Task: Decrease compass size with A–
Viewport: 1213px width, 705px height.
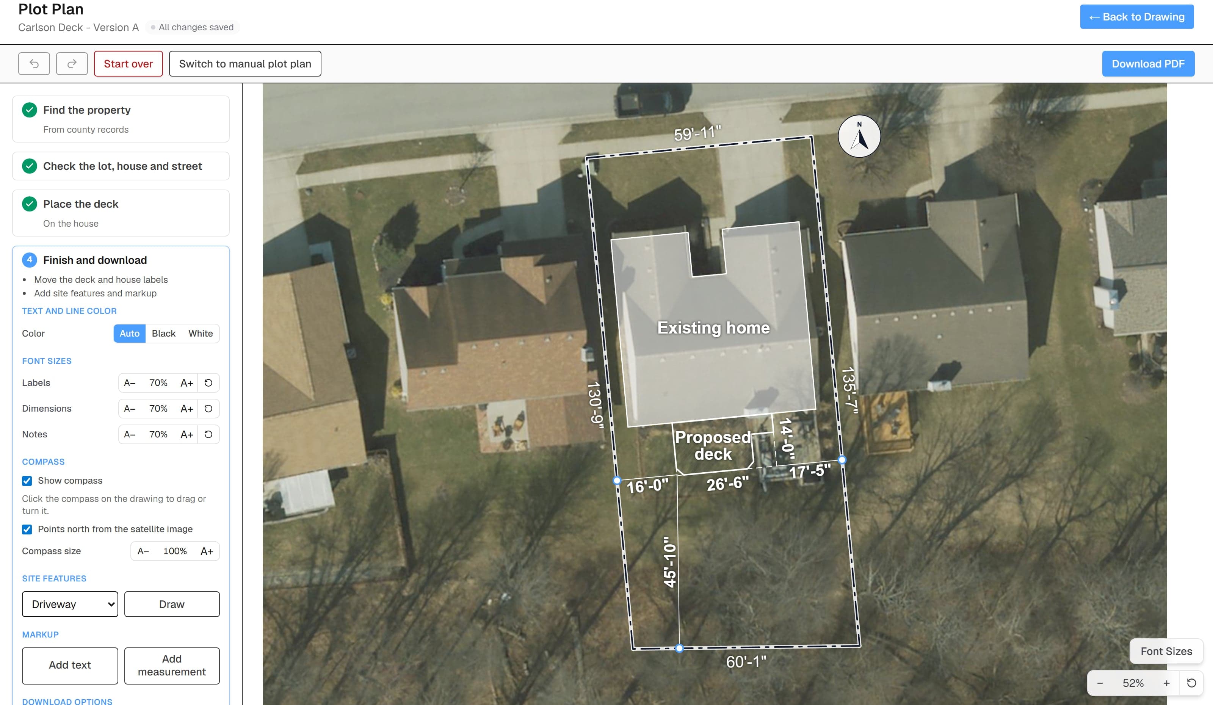Action: tap(143, 551)
